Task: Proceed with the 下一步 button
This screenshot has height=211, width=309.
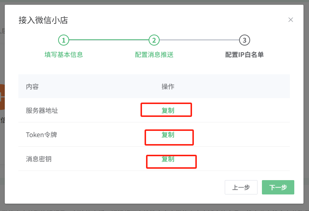Action: click(x=278, y=187)
